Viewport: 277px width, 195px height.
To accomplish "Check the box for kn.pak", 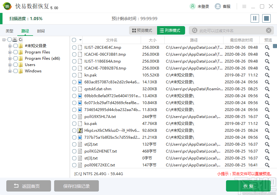I will 74,75.
